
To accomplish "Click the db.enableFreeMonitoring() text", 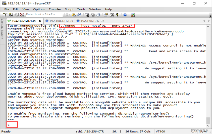I will pyautogui.click(x=144, y=114).
